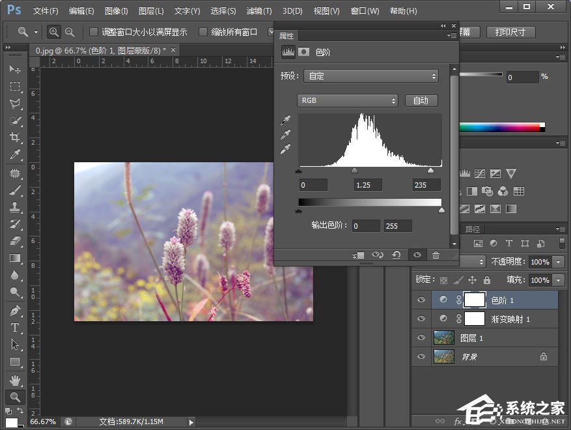571x430 pixels.
Task: Hide the 背景 layer
Action: 421,356
